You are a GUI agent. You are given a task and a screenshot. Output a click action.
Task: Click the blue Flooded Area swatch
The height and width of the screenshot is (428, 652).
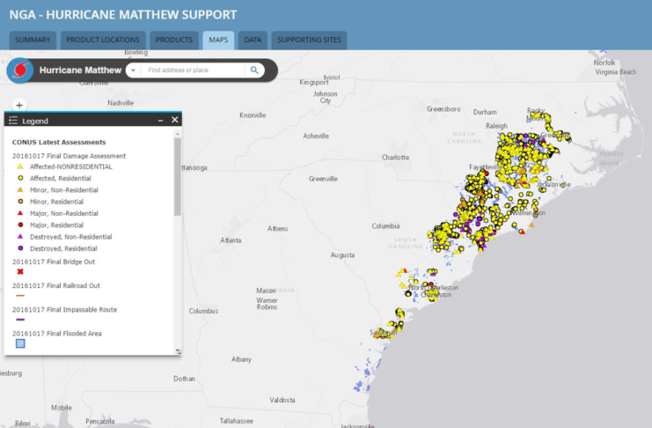20,343
